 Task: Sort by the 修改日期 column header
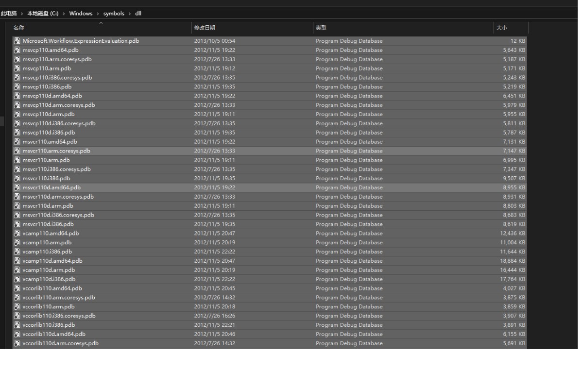click(x=205, y=28)
